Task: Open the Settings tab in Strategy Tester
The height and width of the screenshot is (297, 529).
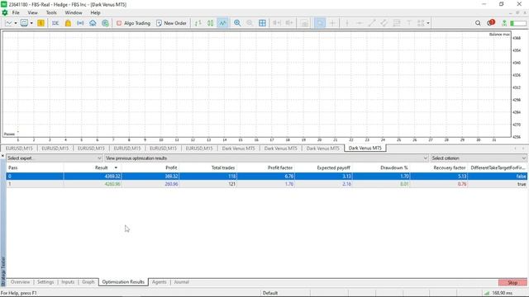Action: (45, 282)
